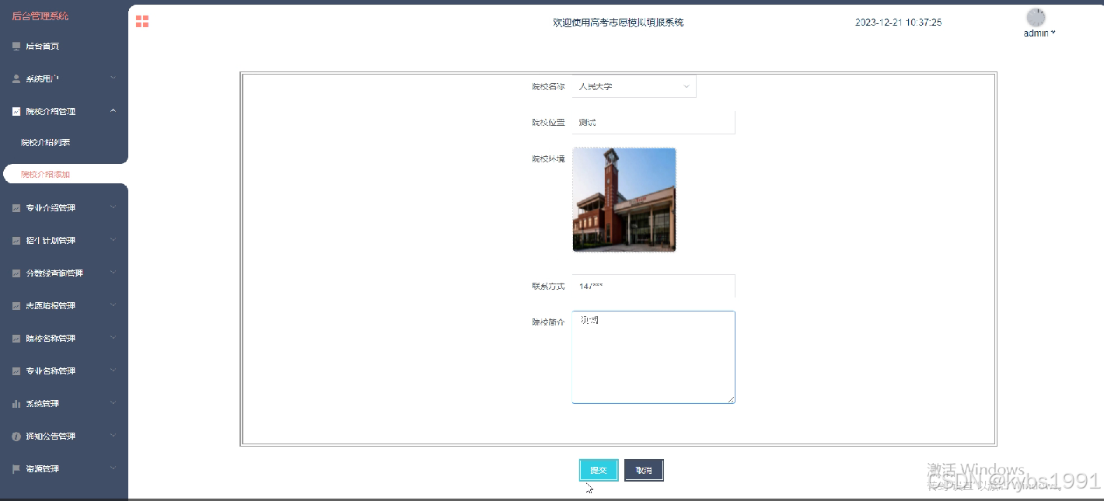The height and width of the screenshot is (501, 1104).
Task: Expand 志愿填报管理 using its chevron
Action: 114,305
